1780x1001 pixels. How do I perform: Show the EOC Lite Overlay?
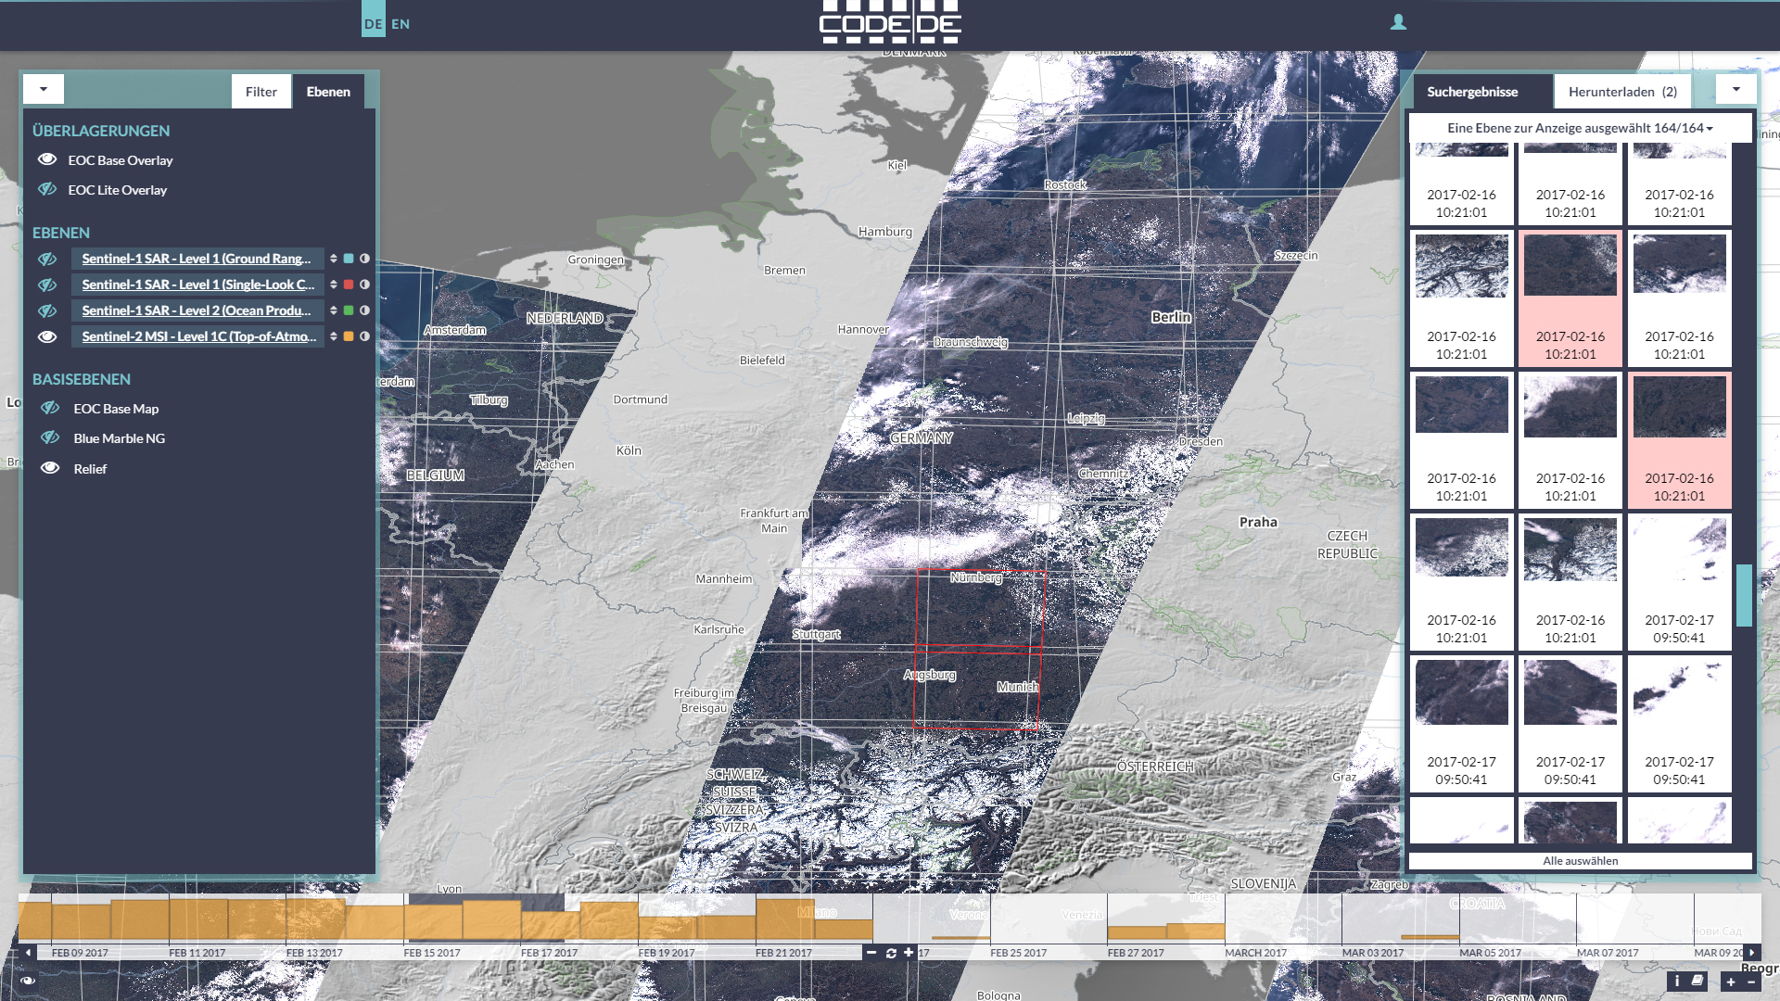(x=47, y=190)
